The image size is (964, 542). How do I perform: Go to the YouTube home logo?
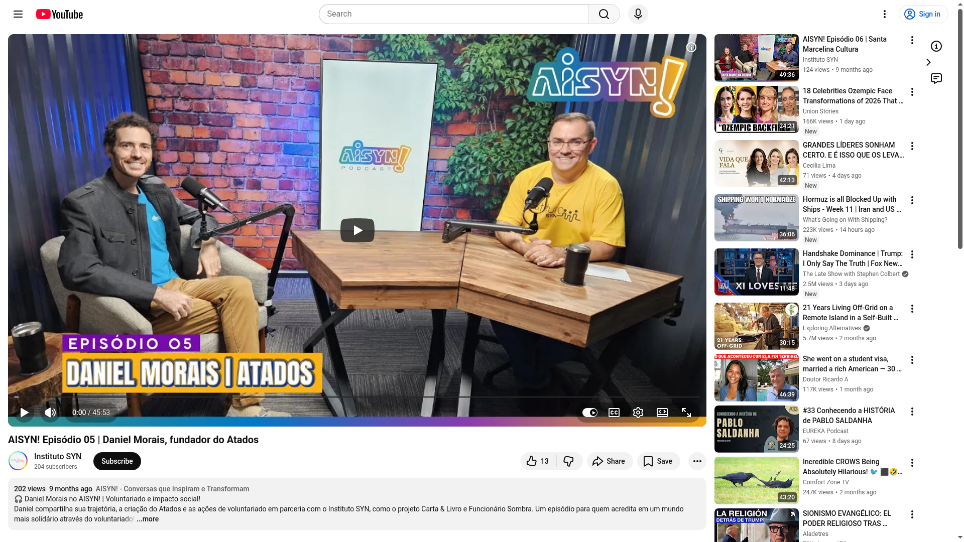[x=59, y=14]
